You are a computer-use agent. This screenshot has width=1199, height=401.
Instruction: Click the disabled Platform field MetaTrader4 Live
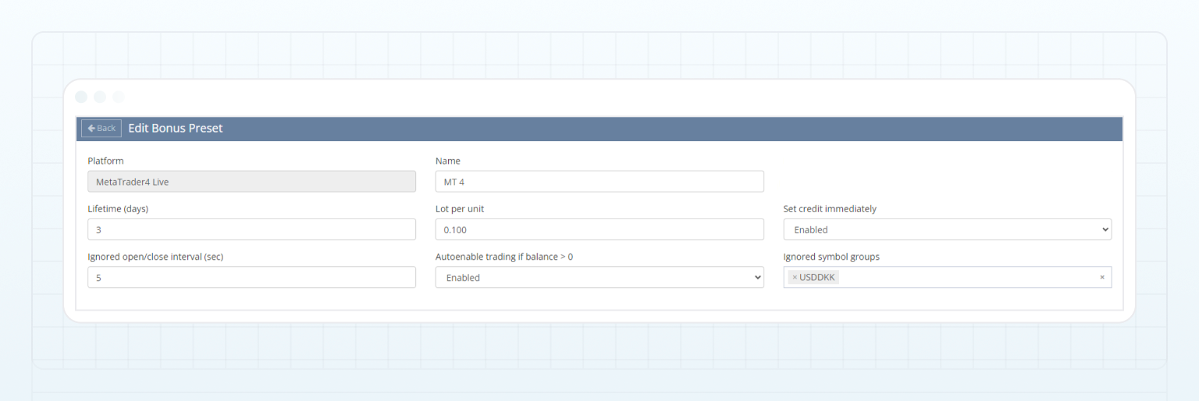(x=251, y=182)
